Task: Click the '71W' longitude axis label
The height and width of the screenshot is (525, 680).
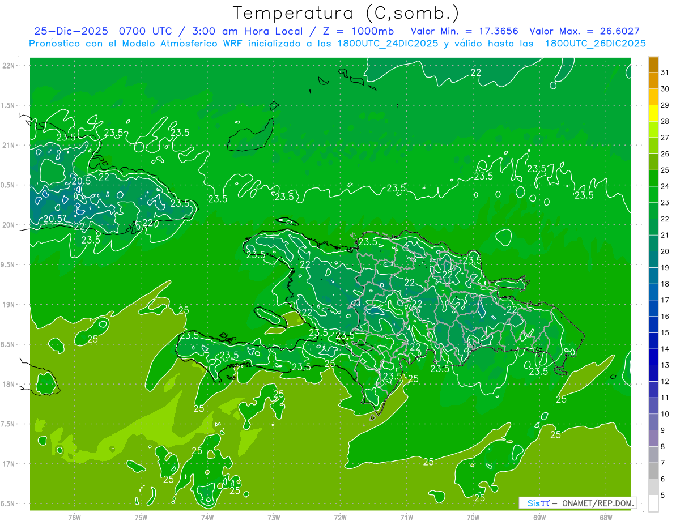Action: (406, 518)
